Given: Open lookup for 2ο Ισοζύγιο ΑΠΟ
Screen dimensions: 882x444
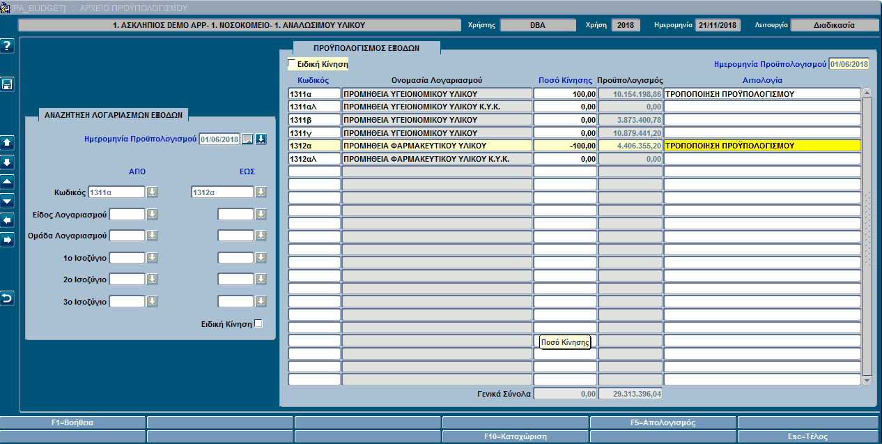Looking at the screenshot, I should click(153, 280).
